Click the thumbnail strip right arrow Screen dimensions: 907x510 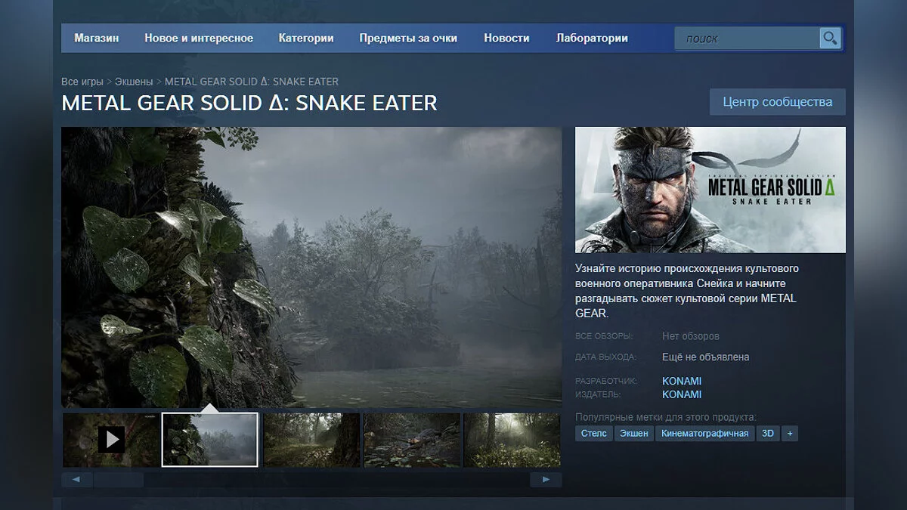[x=546, y=480]
